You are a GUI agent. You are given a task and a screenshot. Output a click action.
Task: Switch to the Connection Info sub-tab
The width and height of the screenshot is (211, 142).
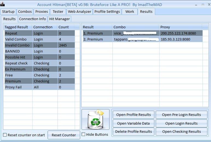33,19
